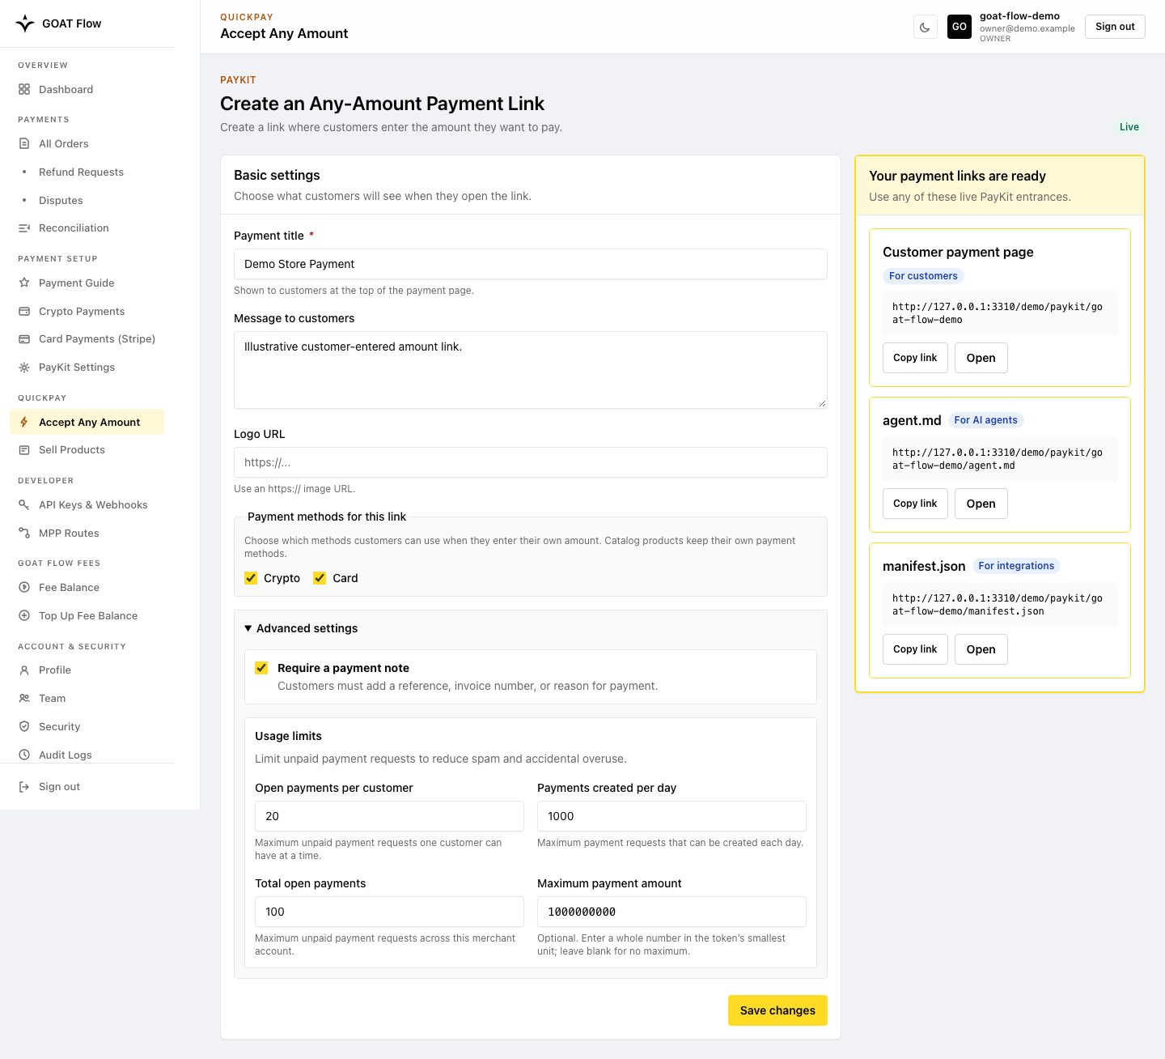This screenshot has width=1165, height=1059.
Task: Click the Audit Logs clock icon
Action: click(24, 755)
